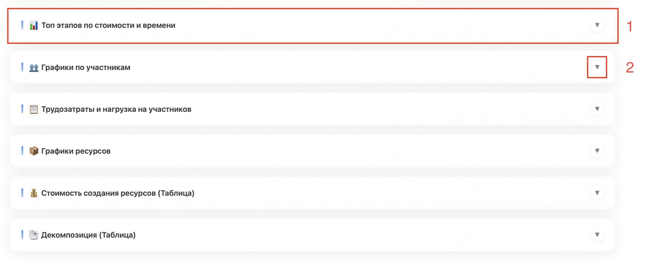This screenshot has height=263, width=652.
Task: Click the clipboard icon beside Трудозатраты и нагрузка
Action: click(34, 109)
